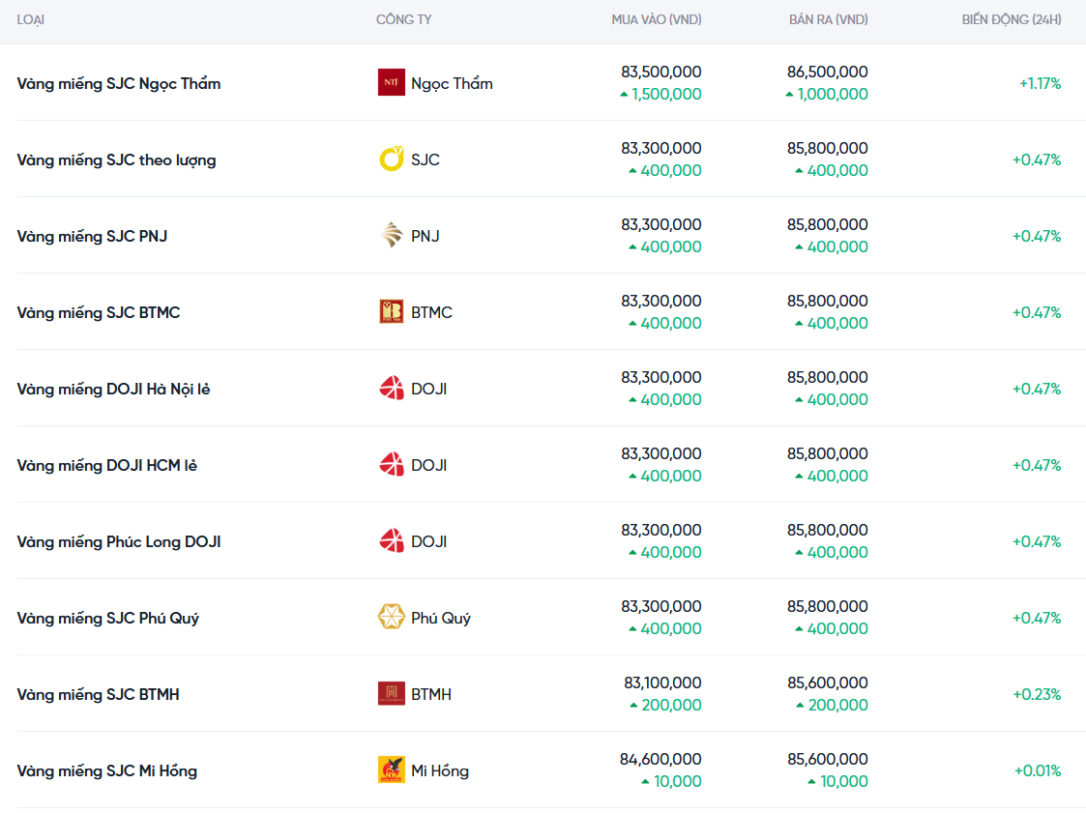Open Vàng miếng SJC BTMH entry
Image resolution: width=1086 pixels, height=813 pixels.
click(x=98, y=694)
